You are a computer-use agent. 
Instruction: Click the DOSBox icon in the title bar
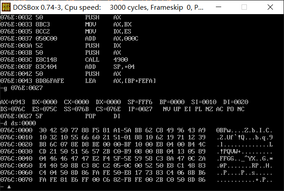point(6,7)
